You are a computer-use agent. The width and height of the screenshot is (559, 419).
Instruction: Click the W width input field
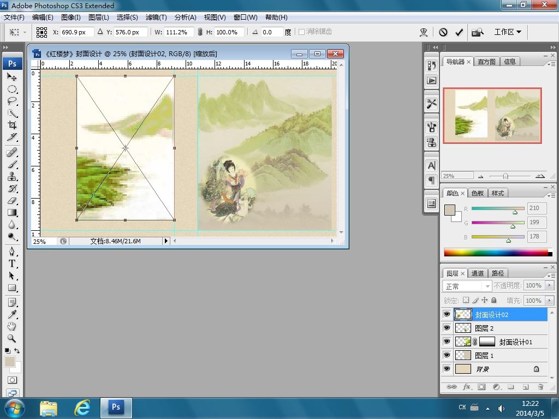[x=179, y=32]
